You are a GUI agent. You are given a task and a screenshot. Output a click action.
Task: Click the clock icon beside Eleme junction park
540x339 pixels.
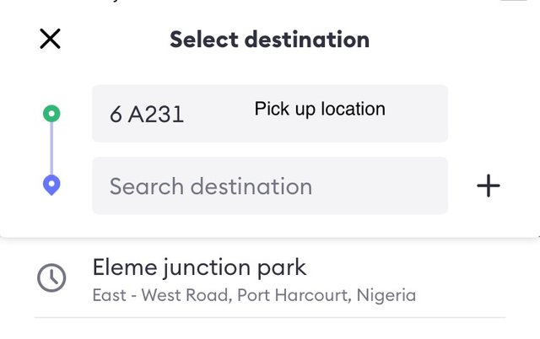(51, 277)
